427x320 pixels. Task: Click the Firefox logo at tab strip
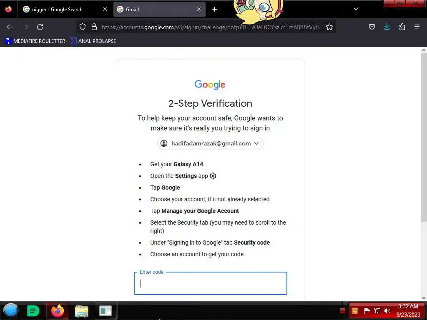tap(8, 9)
